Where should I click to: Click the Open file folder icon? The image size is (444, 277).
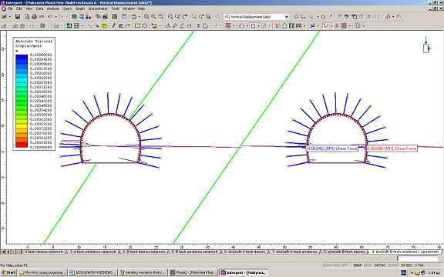(5, 17)
